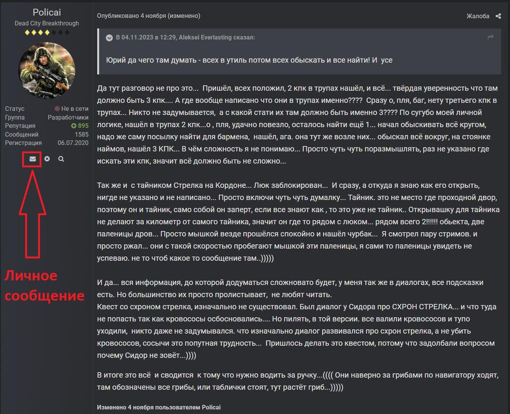Open personal message envelope icon
510x414 pixels.
tap(33, 159)
